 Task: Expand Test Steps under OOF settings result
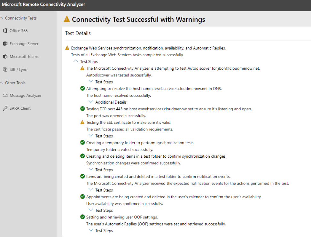pos(91,231)
